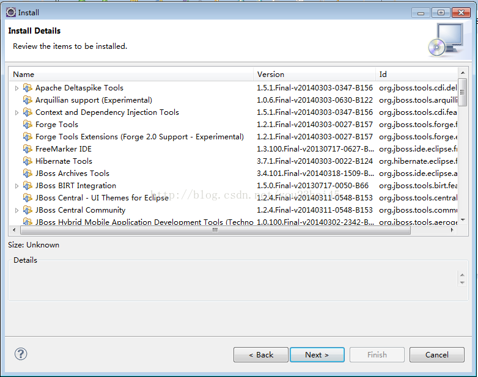
Task: Cancel the installation
Action: point(437,355)
